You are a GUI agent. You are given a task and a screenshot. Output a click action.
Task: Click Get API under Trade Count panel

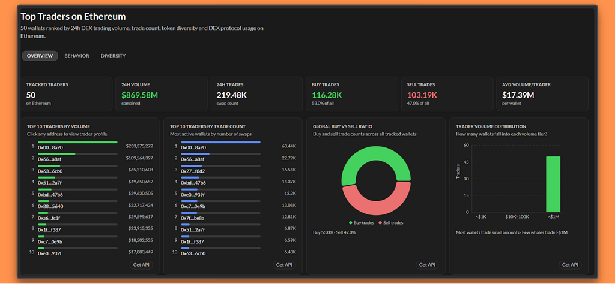(x=284, y=265)
